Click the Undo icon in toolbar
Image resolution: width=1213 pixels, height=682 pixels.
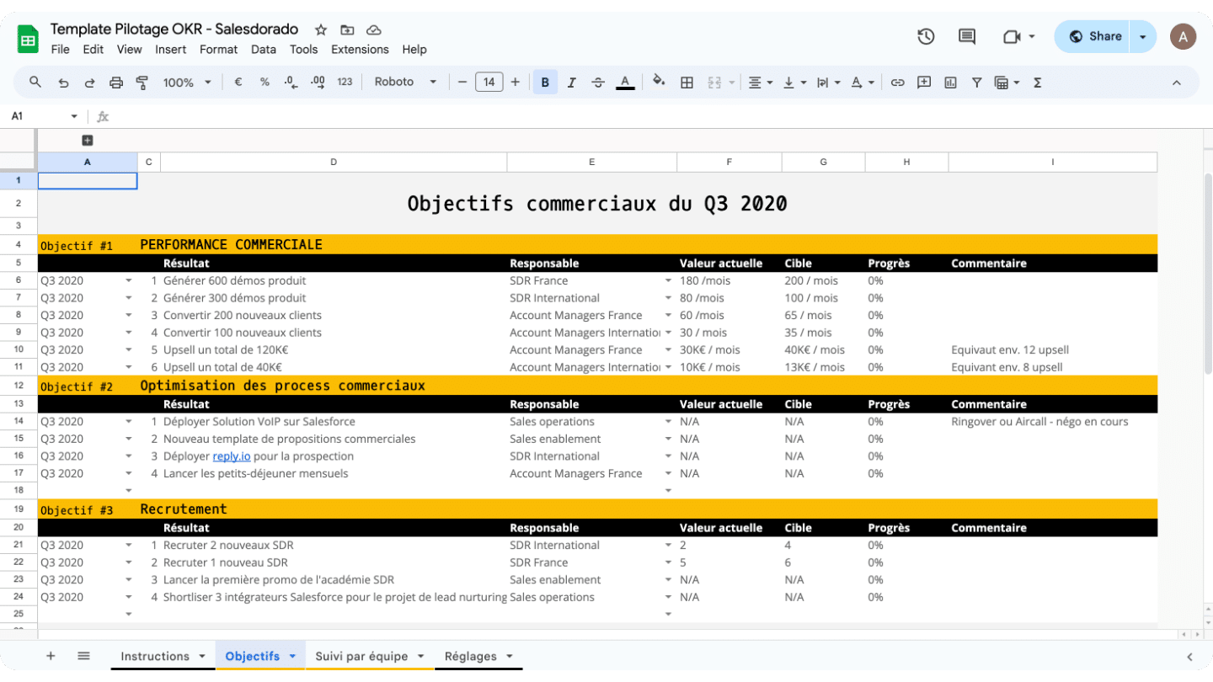pyautogui.click(x=63, y=83)
